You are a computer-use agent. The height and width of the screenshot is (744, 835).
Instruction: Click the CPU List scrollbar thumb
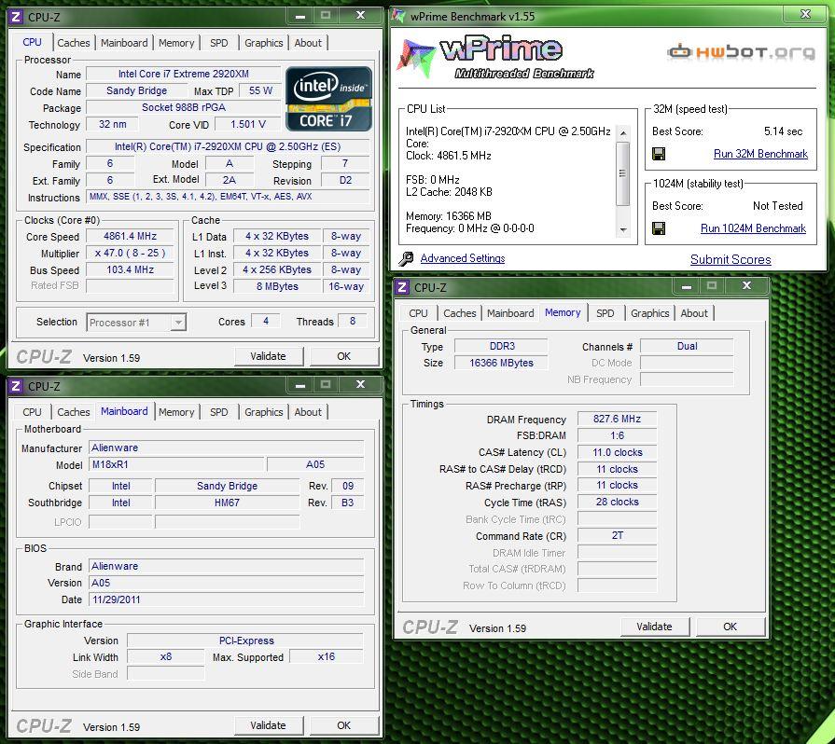click(x=622, y=173)
